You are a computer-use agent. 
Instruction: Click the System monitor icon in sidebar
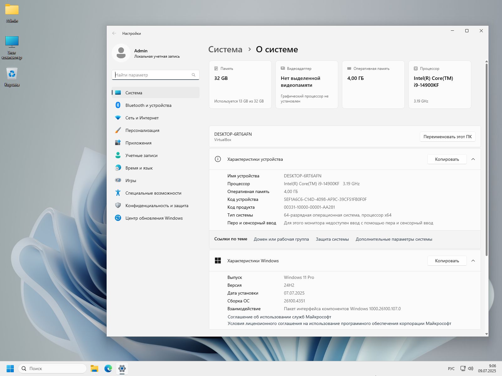pyautogui.click(x=118, y=93)
